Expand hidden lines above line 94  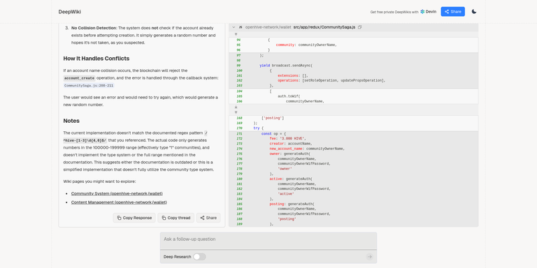coord(236,34)
